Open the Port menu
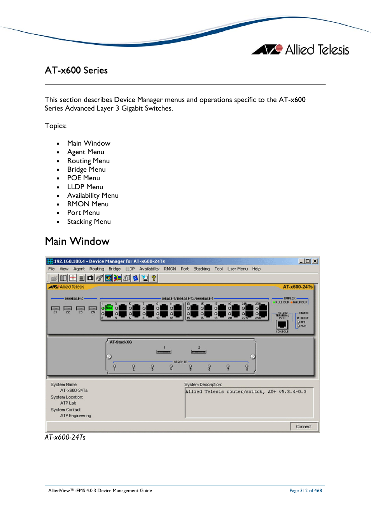371x526 pixels. 185,269
